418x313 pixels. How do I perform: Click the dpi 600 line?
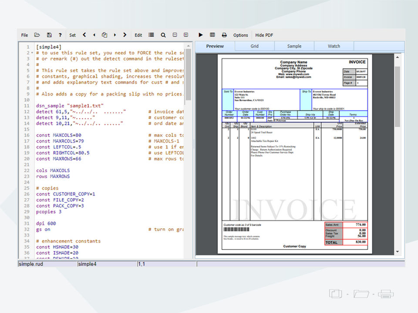tap(46, 223)
